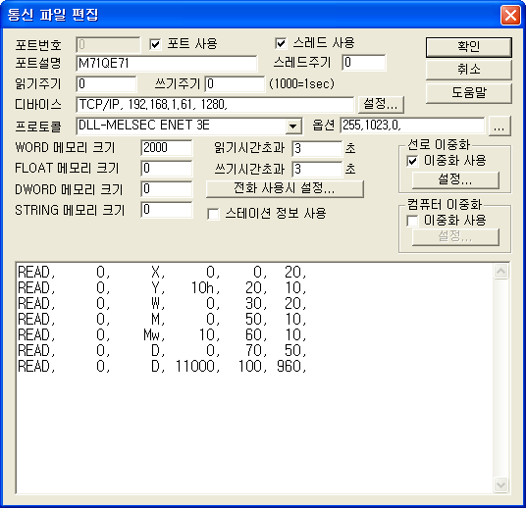The image size is (526, 508).
Task: Click the WORD 메모리 크기 field
Action: coord(167,148)
